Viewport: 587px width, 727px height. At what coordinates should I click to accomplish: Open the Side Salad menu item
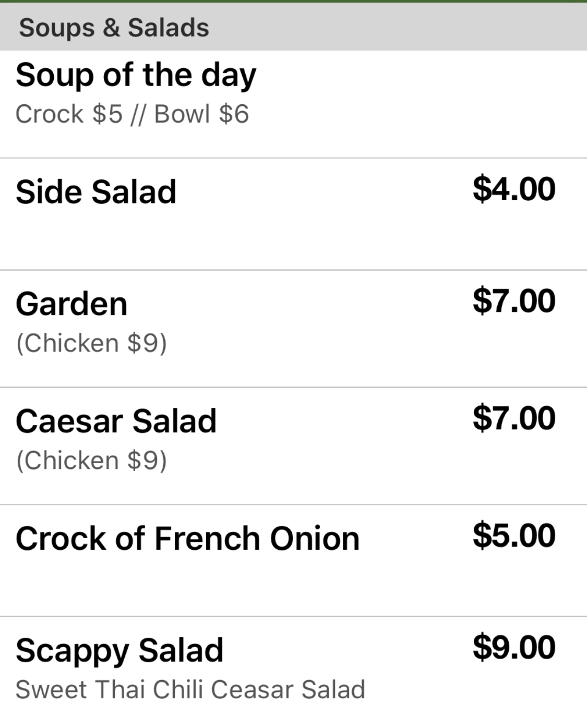[x=96, y=192]
